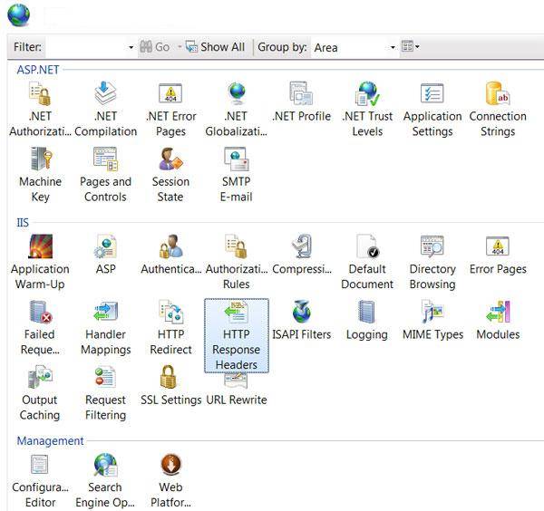The image size is (544, 511).
Task: Select HTTP Response Headers icon
Action: (237, 335)
